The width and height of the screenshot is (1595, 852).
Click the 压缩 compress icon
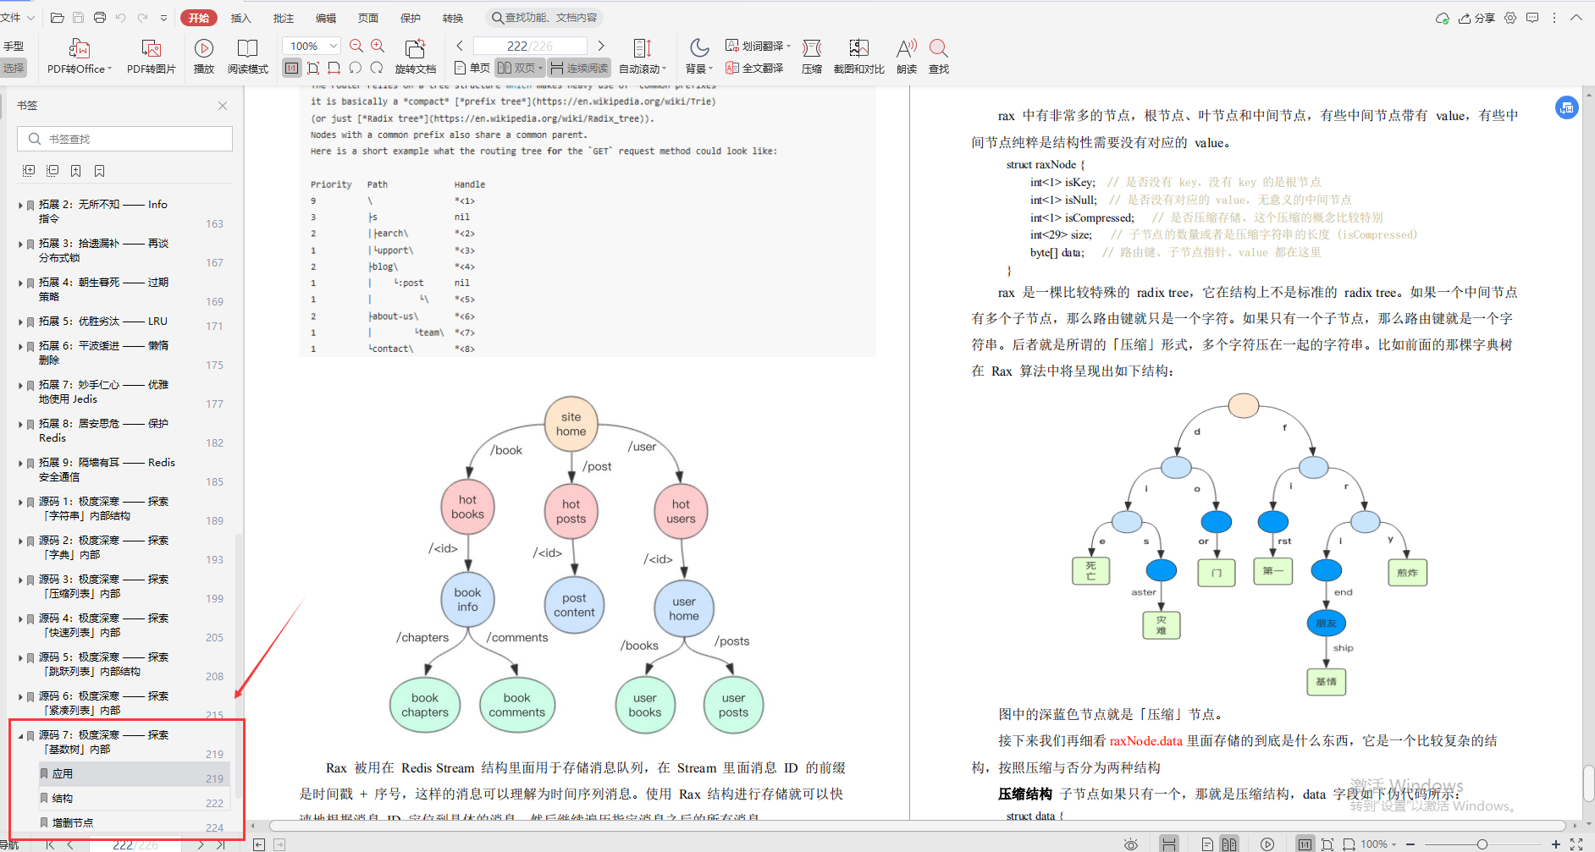(812, 48)
